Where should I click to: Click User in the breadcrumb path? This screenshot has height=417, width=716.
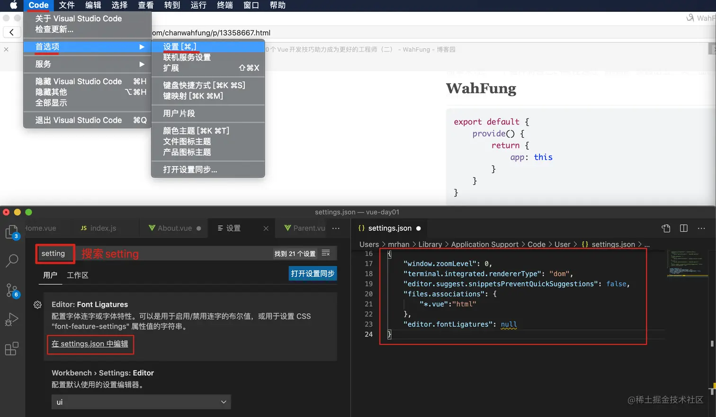(562, 244)
